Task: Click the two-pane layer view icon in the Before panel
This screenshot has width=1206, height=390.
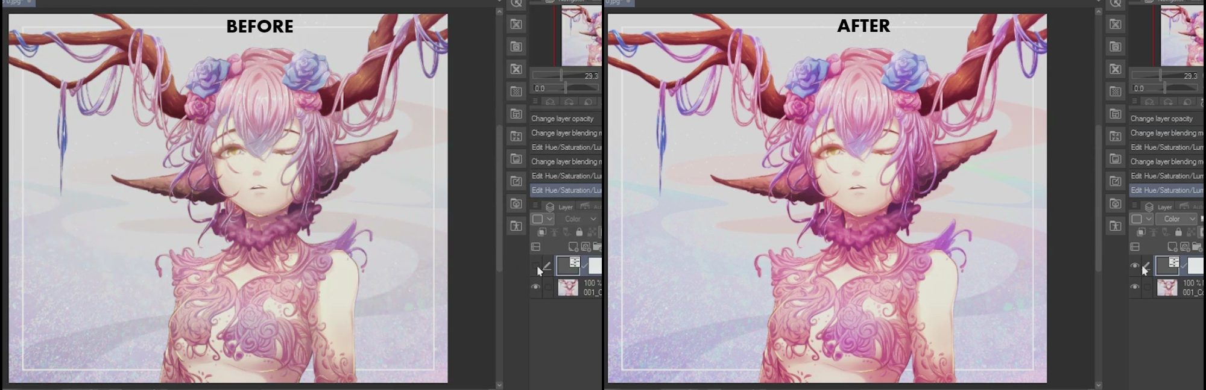Action: tap(535, 247)
